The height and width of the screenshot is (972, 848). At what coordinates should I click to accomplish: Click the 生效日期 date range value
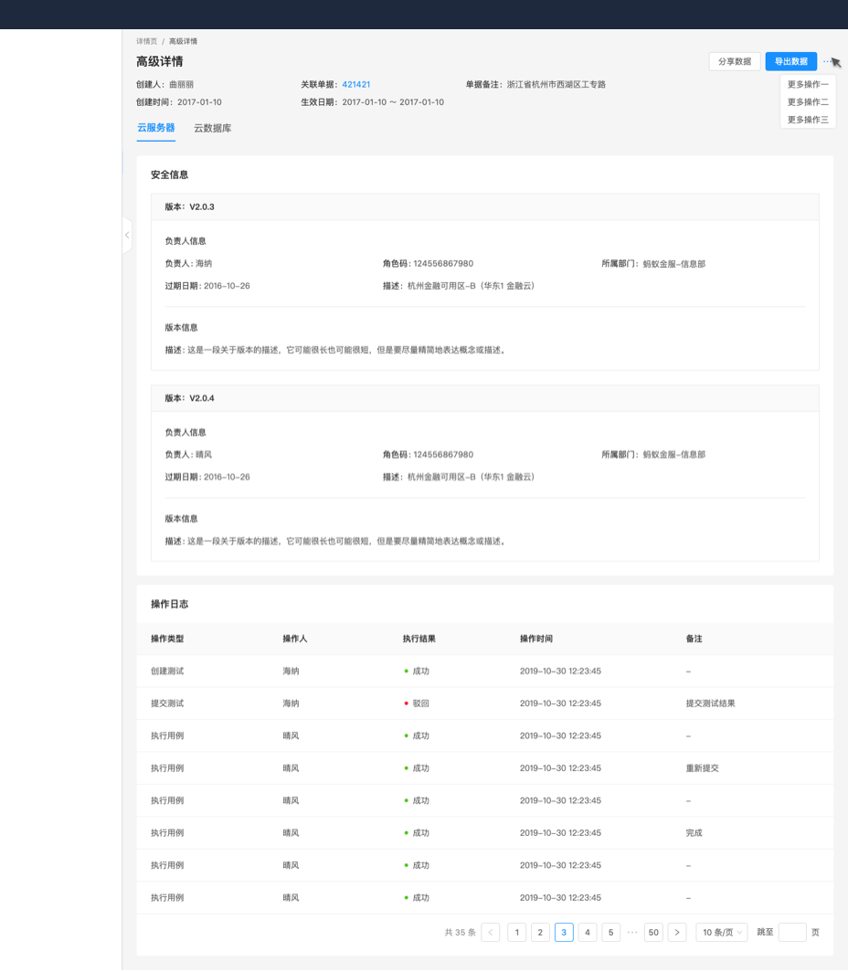393,101
